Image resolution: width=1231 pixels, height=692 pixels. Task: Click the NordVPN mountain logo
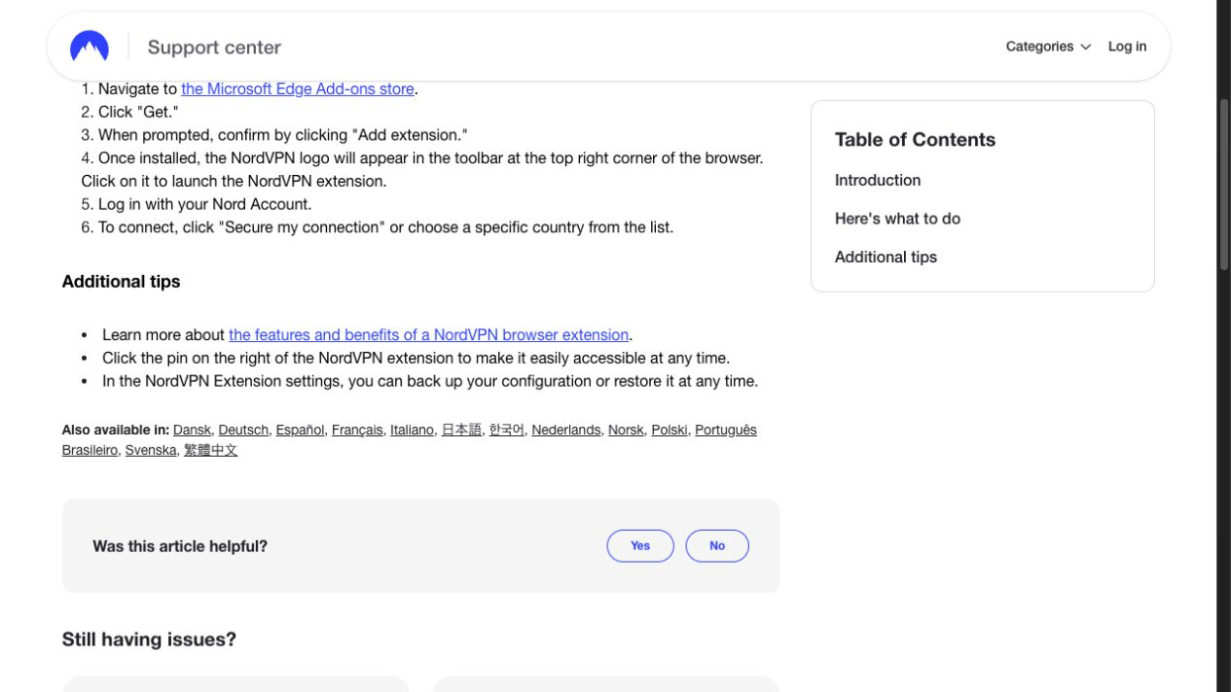[x=90, y=47]
